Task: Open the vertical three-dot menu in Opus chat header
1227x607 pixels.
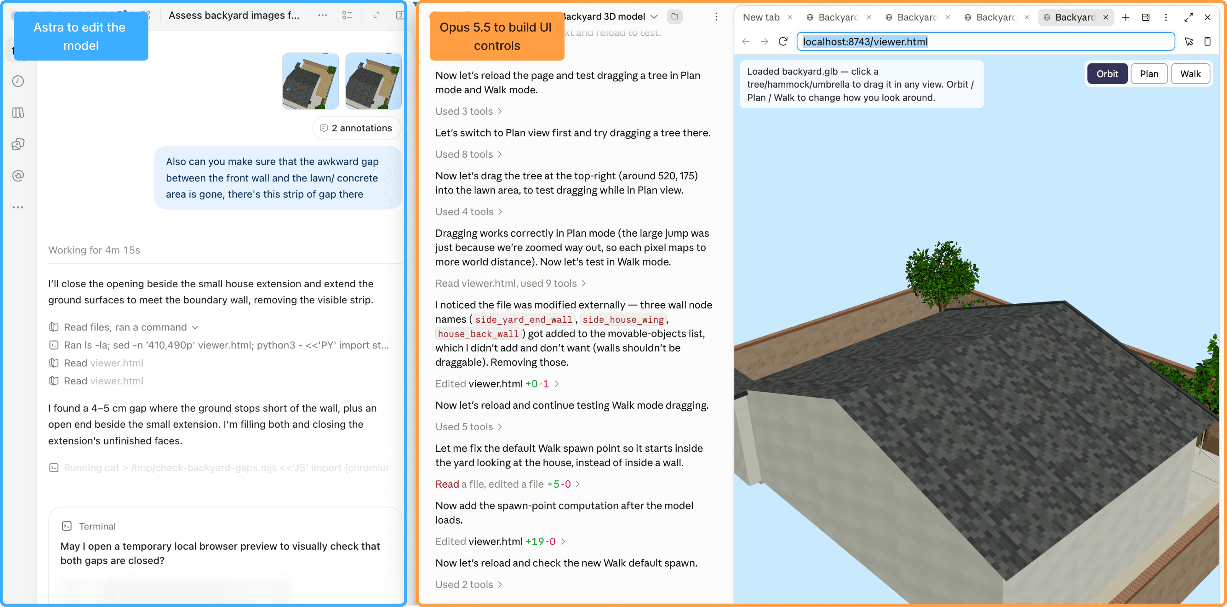Action: tap(716, 17)
